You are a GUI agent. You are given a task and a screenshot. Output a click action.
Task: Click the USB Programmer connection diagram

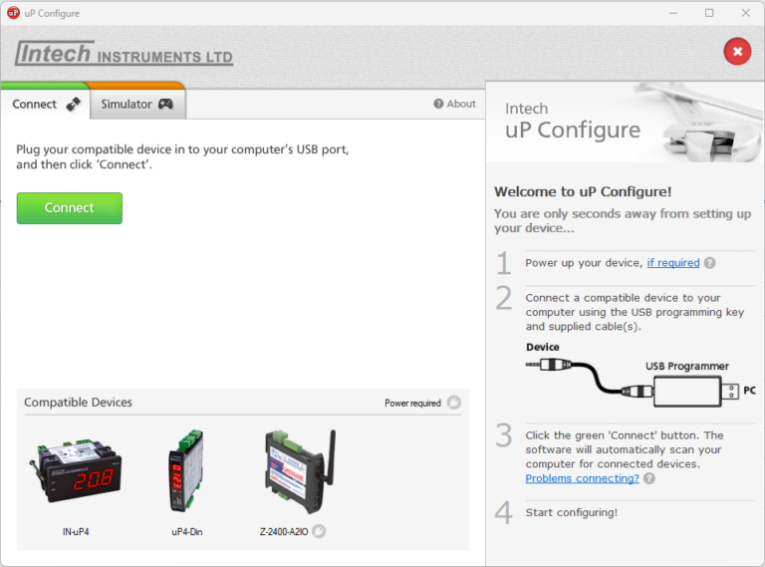[639, 377]
